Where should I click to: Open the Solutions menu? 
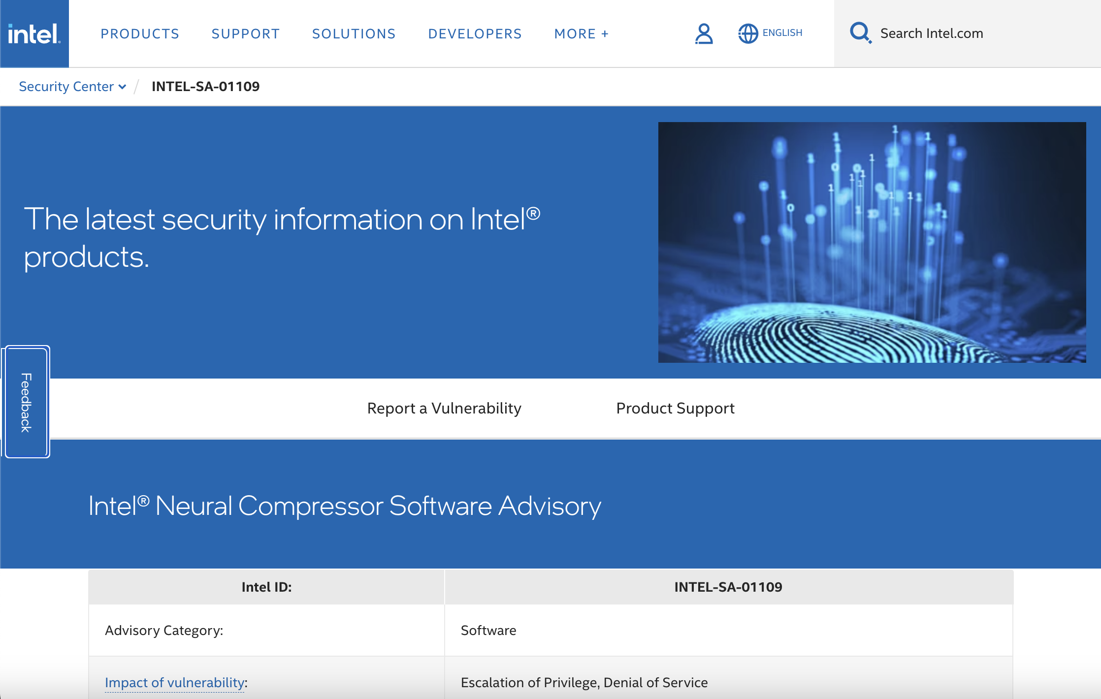(x=354, y=33)
